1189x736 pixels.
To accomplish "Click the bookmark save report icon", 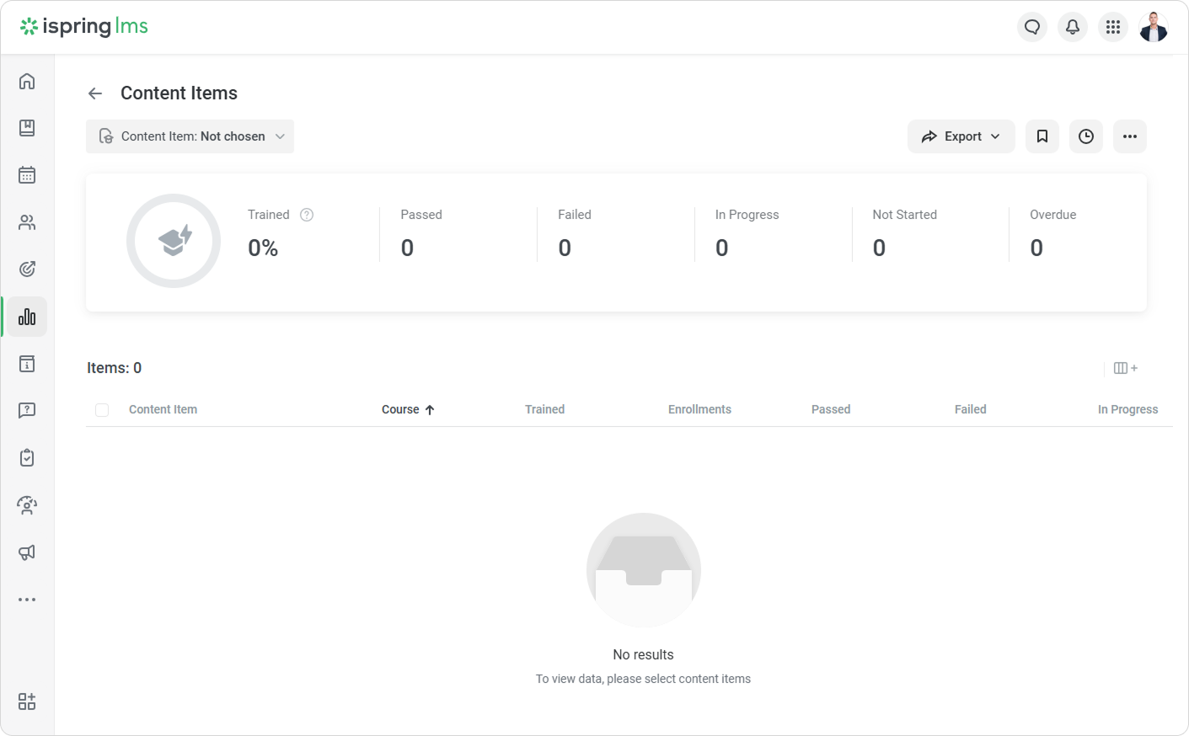I will pyautogui.click(x=1042, y=136).
